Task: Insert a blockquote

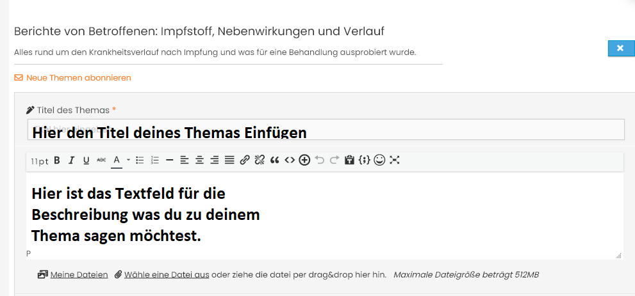Action: pos(275,160)
